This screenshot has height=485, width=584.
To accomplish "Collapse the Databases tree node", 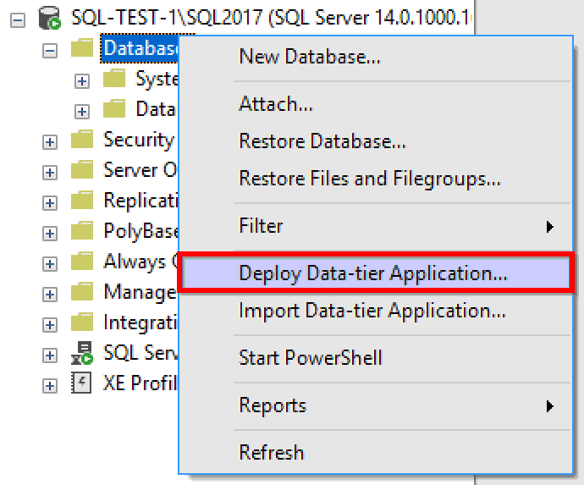I will tap(50, 51).
